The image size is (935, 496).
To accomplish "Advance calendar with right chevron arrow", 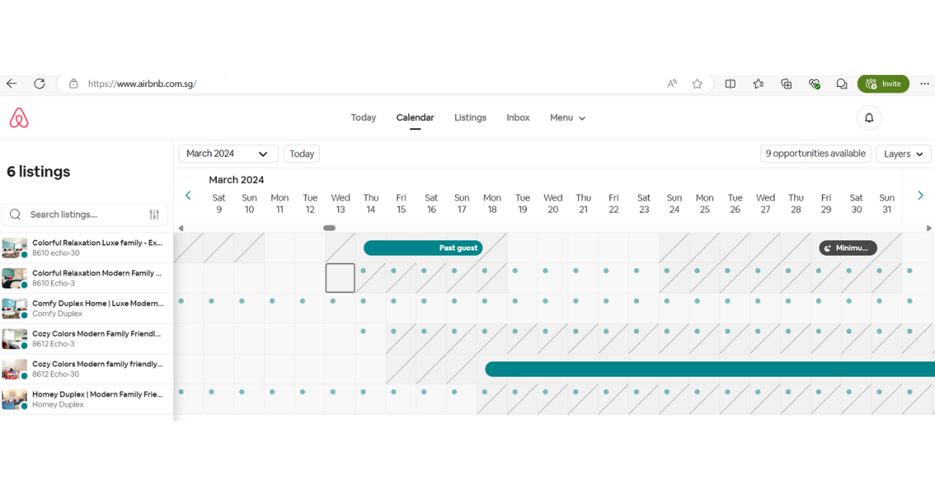I will [x=920, y=195].
